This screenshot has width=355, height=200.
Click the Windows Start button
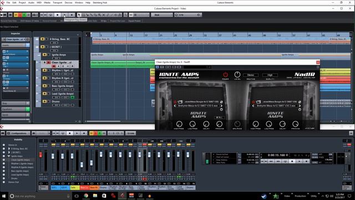pos(4,196)
